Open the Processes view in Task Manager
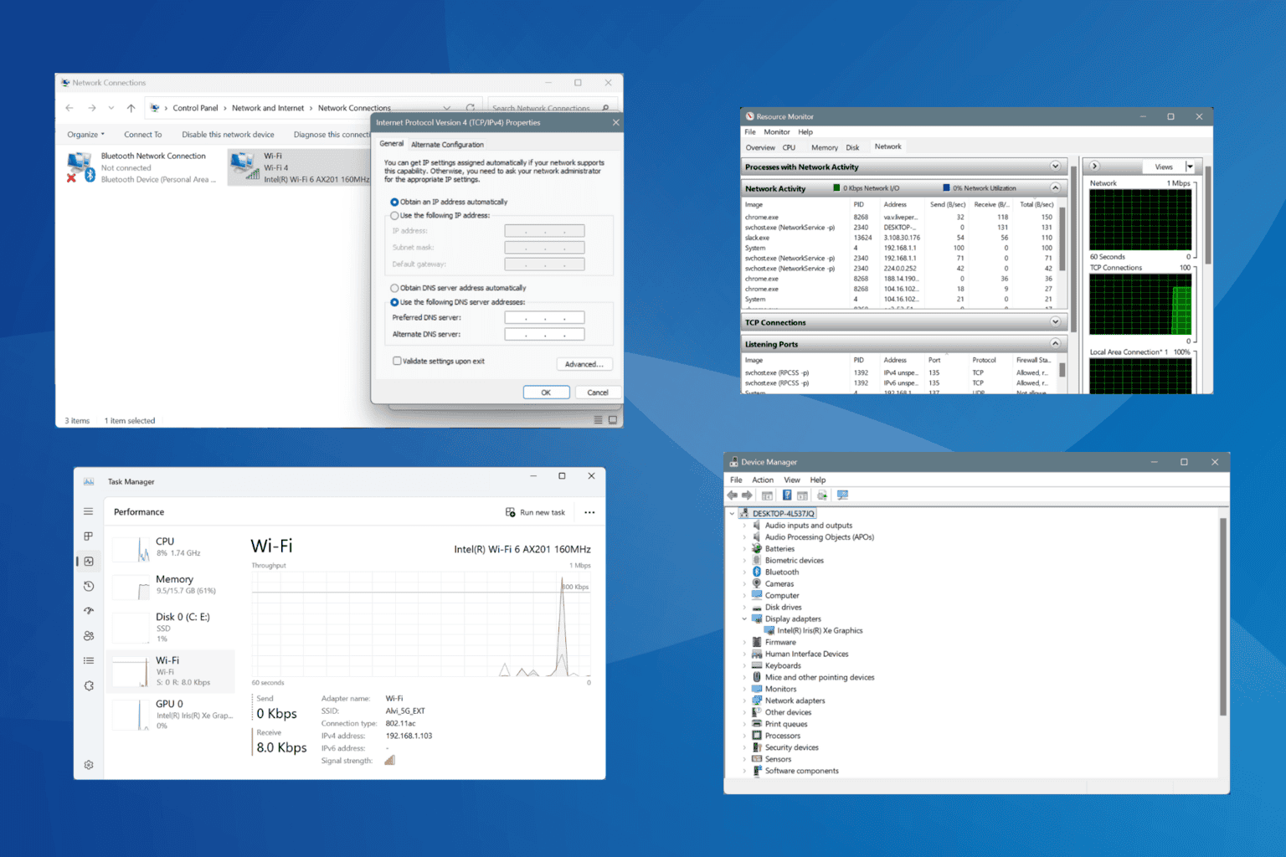 pyautogui.click(x=88, y=536)
